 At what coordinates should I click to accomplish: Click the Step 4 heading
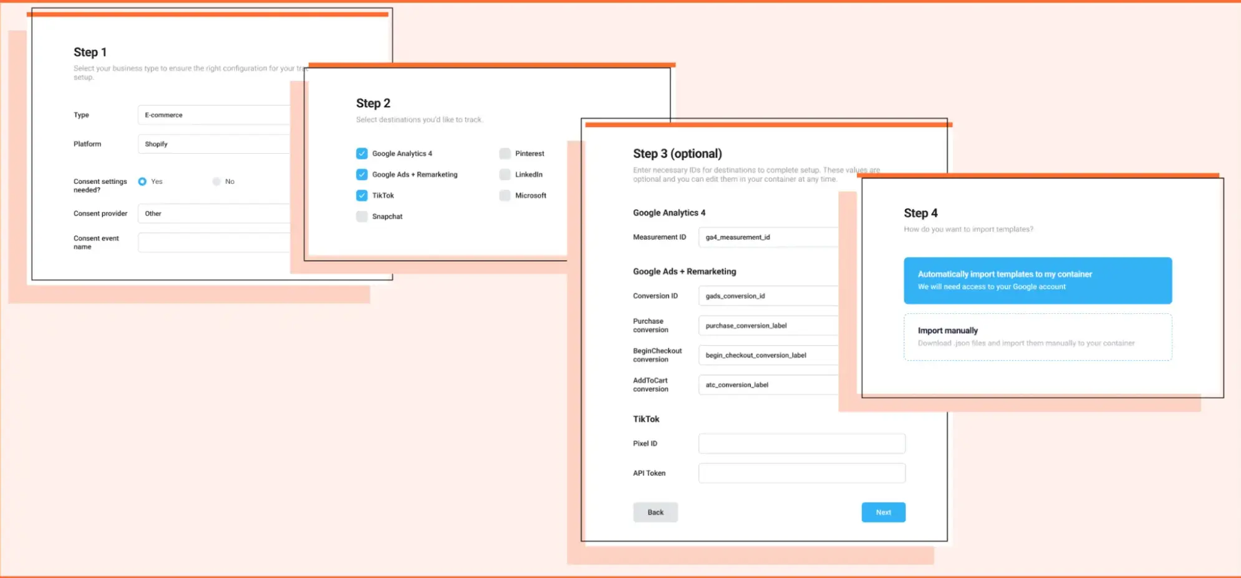tap(921, 213)
